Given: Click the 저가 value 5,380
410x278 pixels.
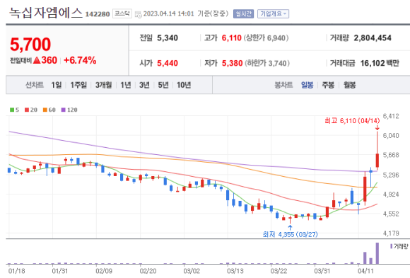Looking at the screenshot, I should (x=232, y=64).
